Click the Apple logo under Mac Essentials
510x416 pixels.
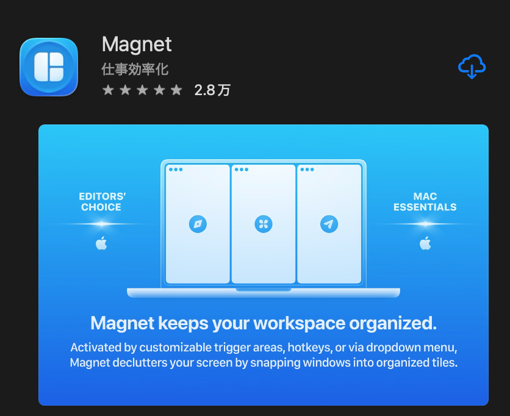425,243
